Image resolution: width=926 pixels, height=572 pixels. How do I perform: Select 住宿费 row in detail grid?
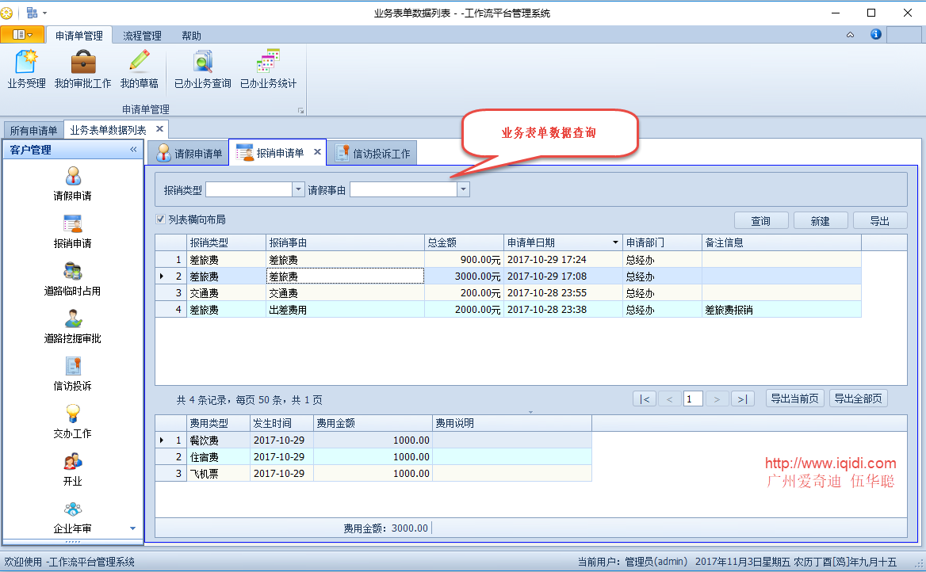click(x=373, y=457)
